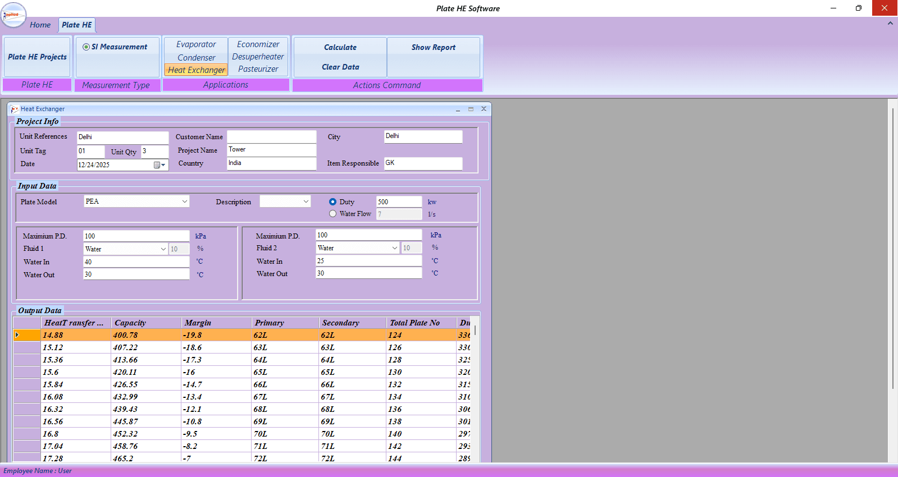The height and width of the screenshot is (477, 898).
Task: Open the date picker calendar icon
Action: (x=157, y=165)
